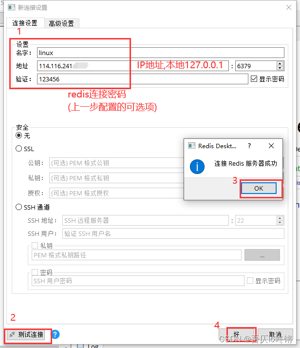The height and width of the screenshot is (348, 300).
Task: Click the 授权 PEM authority field
Action: tap(116, 193)
